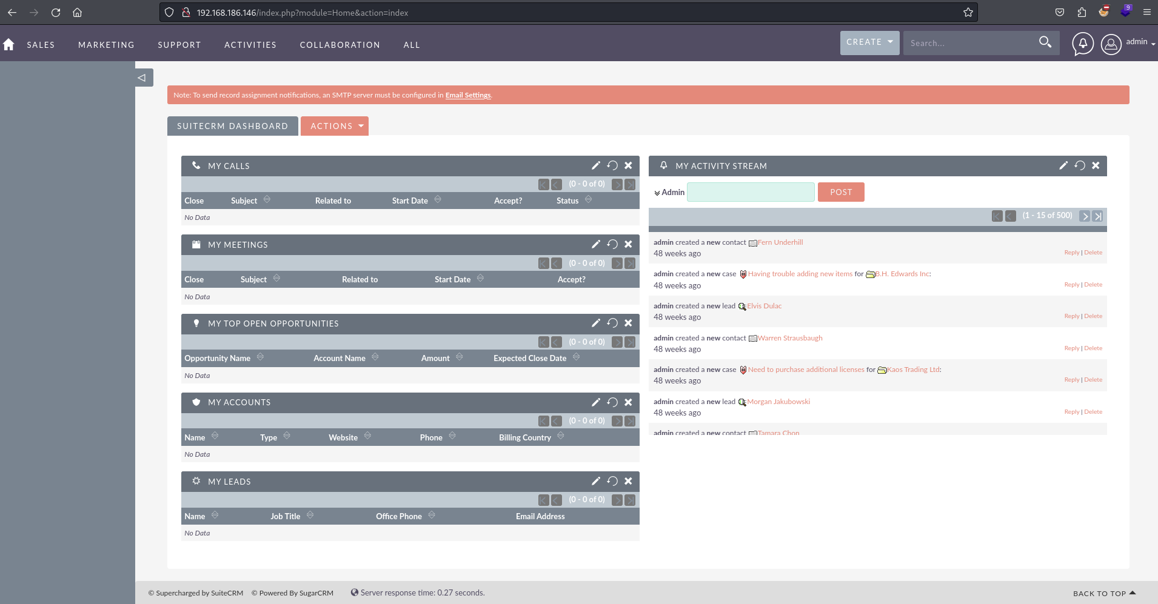The height and width of the screenshot is (604, 1158).
Task: Refresh the My Activity Stream dashlet
Action: (x=1079, y=165)
